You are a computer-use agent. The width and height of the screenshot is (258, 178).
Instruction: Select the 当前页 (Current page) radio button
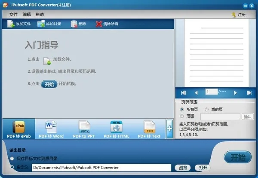[x=206, y=109]
